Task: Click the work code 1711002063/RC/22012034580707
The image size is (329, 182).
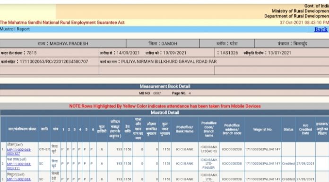Action: tap(54, 61)
